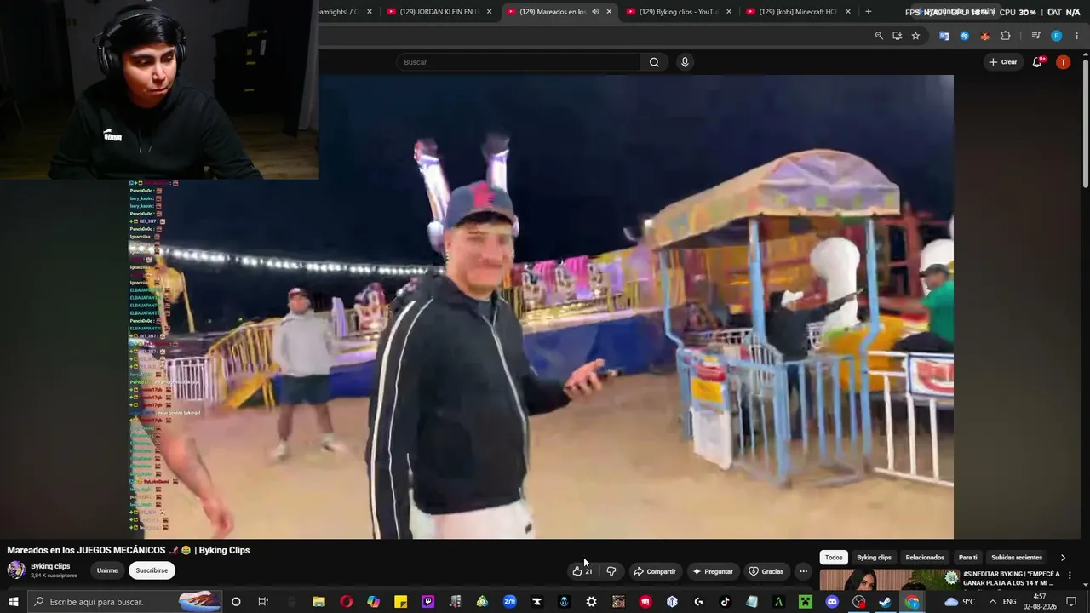Open the Windows notification center

tap(1071, 602)
